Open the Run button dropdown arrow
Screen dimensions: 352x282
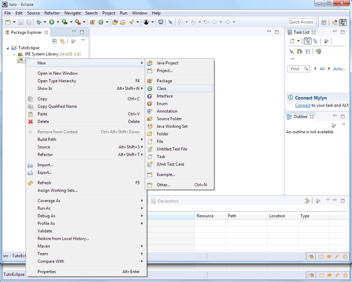pos(58,22)
